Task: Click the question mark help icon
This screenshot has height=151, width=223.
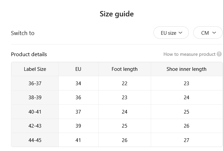Action: (x=219, y=54)
